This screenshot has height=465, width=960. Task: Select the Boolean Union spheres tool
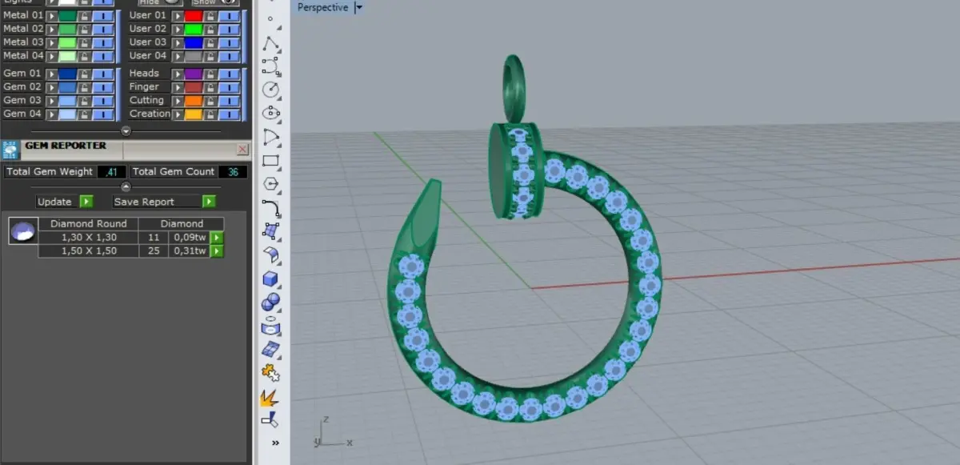(x=270, y=302)
